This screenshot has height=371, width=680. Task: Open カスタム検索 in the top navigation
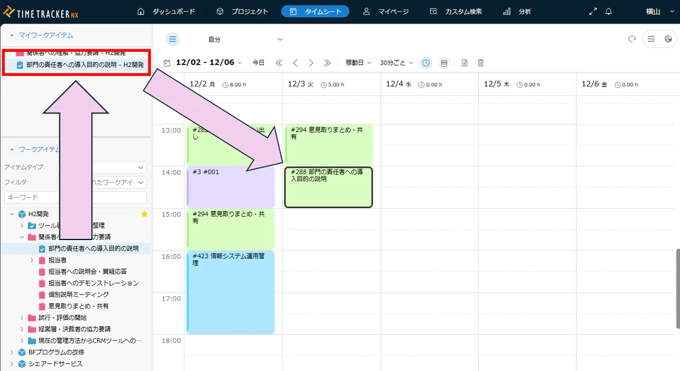click(x=456, y=11)
